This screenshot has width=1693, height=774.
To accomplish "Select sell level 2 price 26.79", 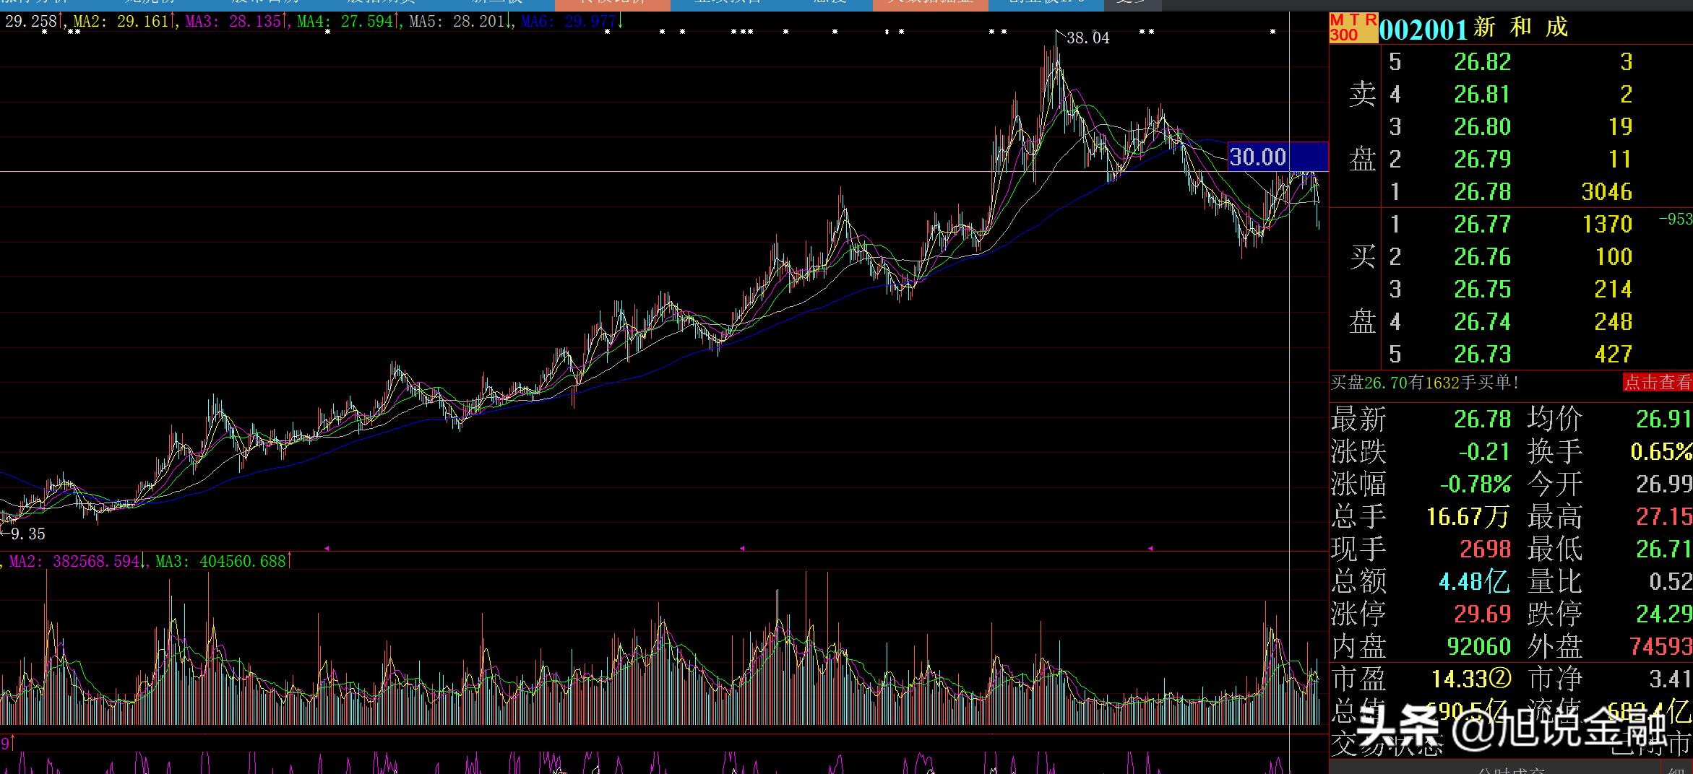I will tap(1482, 160).
